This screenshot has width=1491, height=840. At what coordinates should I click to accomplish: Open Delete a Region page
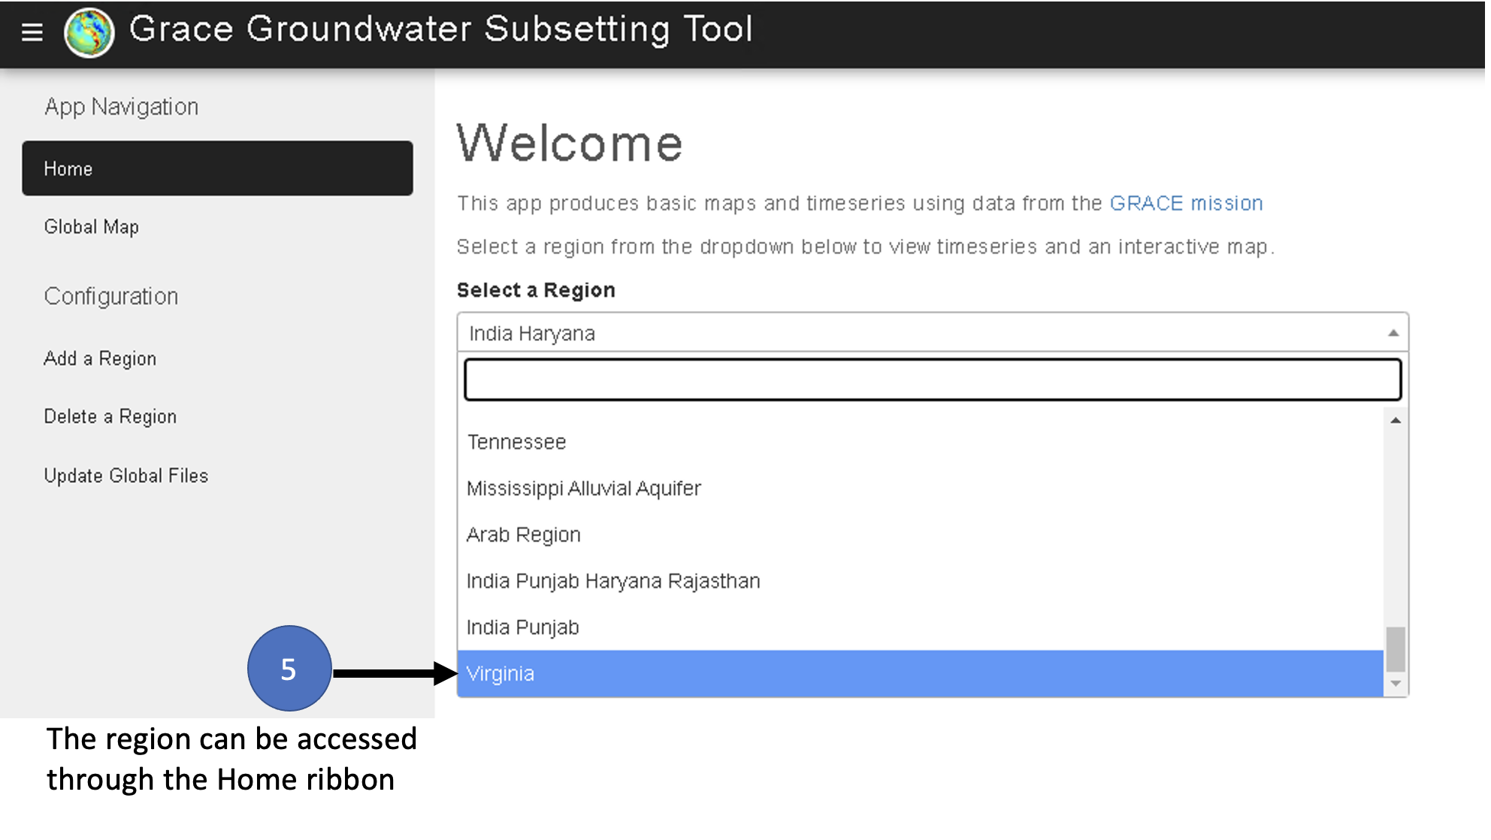pos(110,417)
